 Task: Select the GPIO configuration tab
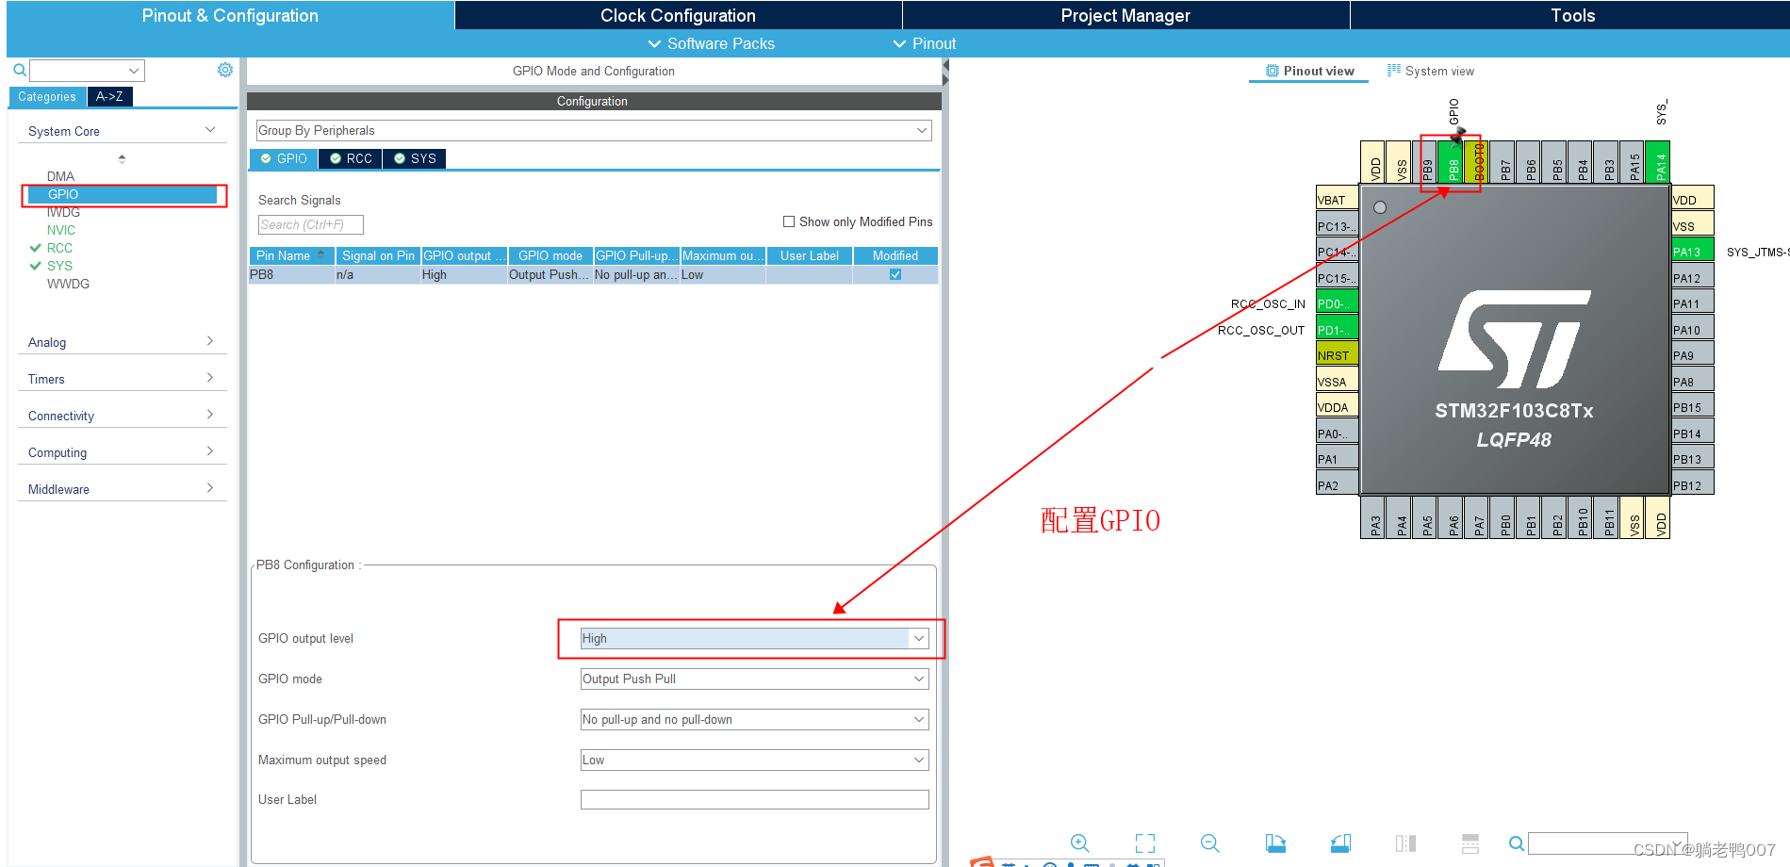coord(284,158)
